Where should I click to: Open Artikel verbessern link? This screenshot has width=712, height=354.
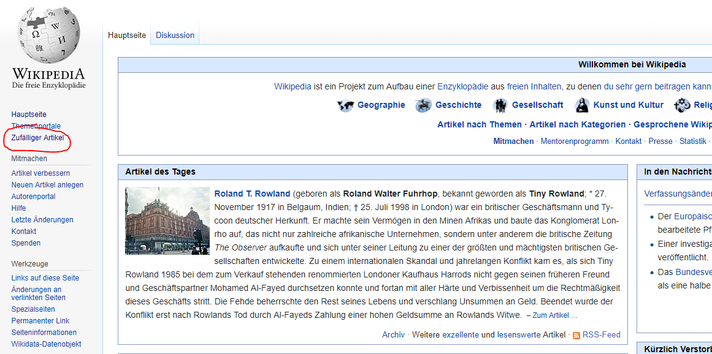41,173
